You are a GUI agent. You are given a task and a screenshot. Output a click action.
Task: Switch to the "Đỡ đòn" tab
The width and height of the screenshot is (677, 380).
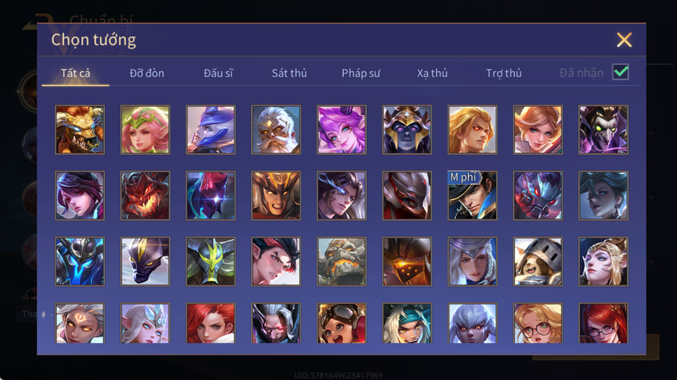coord(147,74)
